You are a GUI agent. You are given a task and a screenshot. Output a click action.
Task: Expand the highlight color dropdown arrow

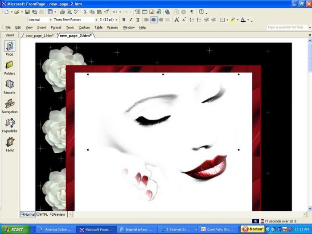click(238, 20)
